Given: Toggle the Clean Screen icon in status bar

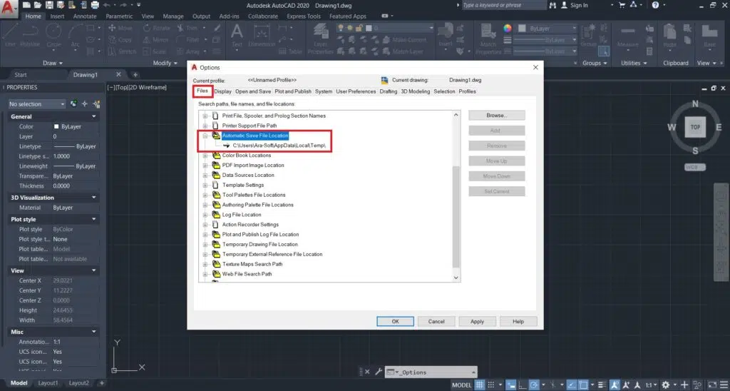Looking at the screenshot, I should tap(712, 385).
